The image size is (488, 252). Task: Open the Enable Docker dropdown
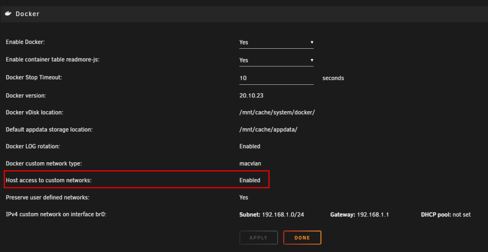coord(276,42)
